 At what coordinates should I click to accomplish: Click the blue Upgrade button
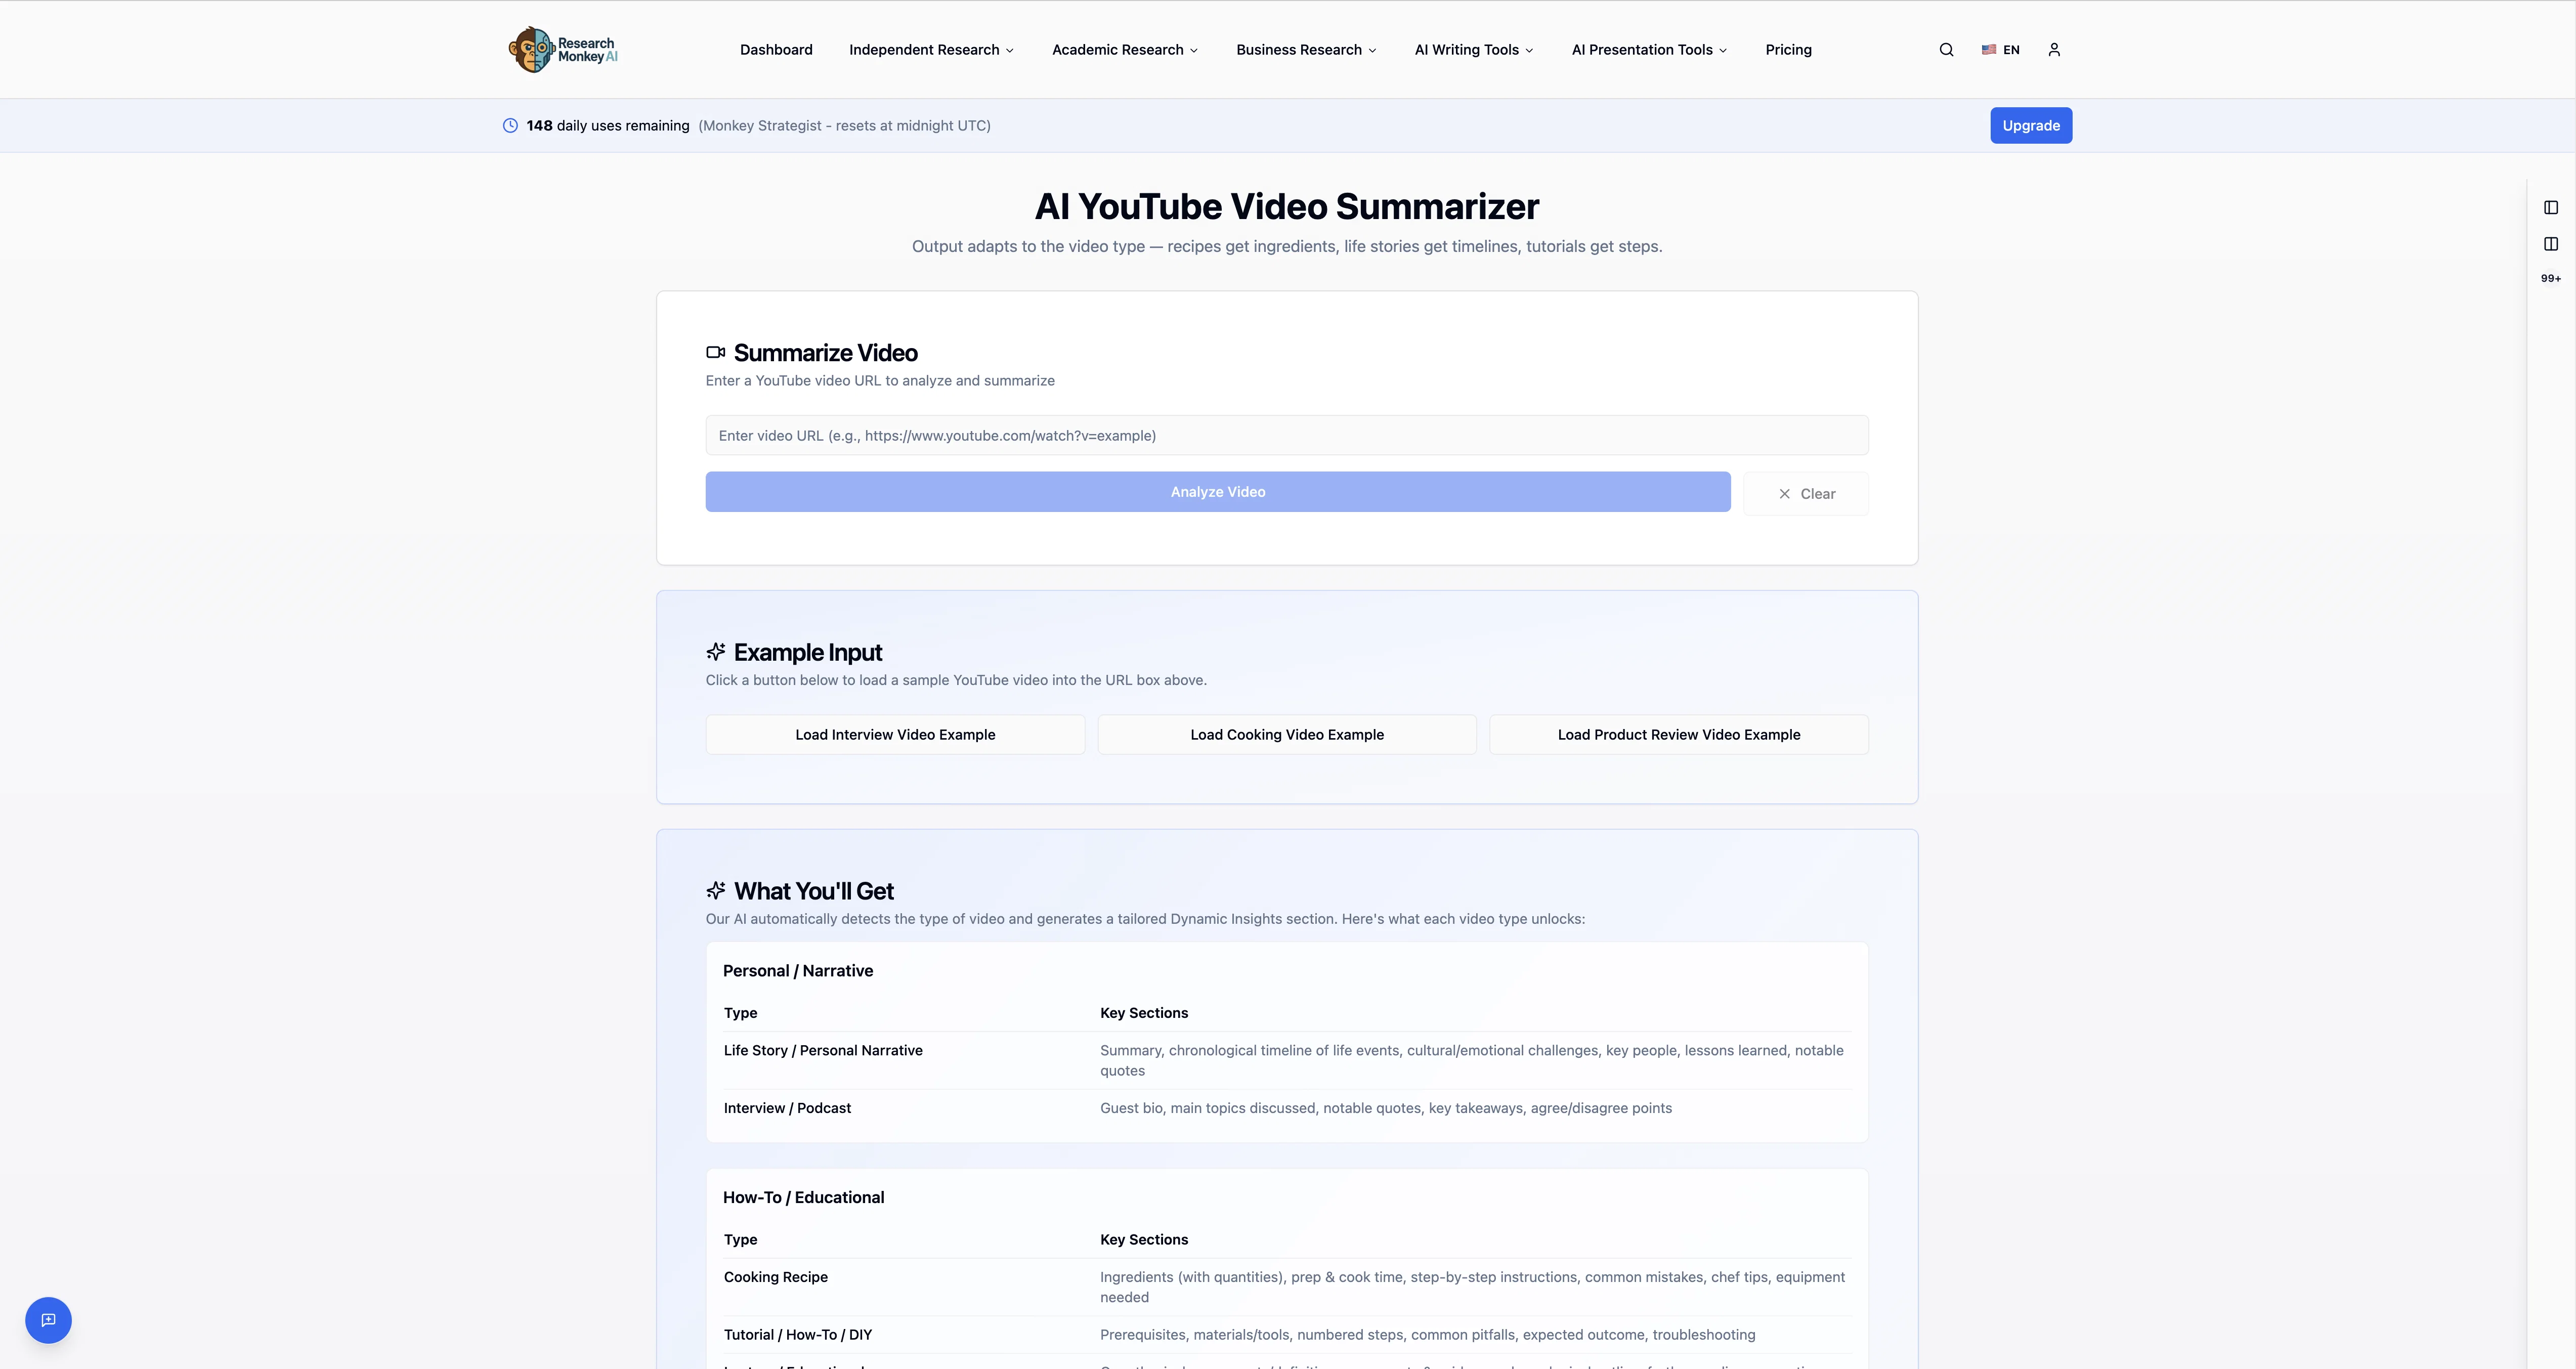(2031, 126)
